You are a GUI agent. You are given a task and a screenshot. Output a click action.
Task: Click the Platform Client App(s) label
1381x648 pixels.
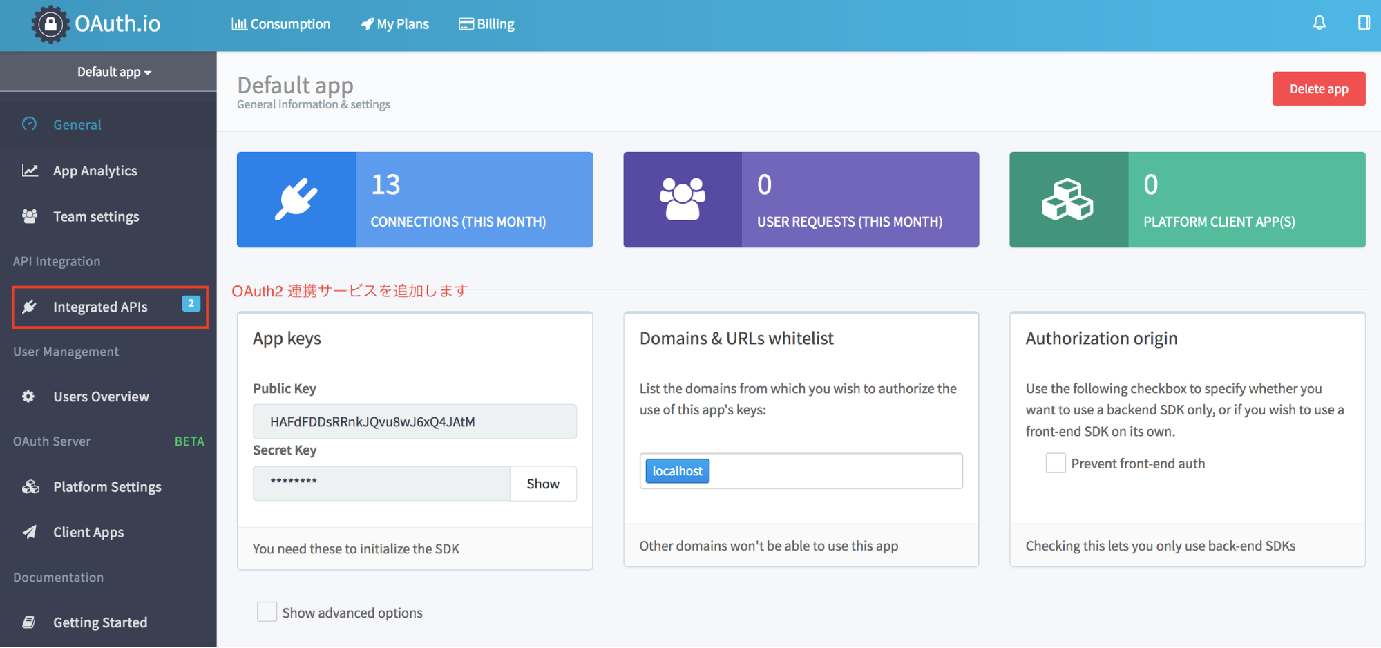pos(1219,222)
